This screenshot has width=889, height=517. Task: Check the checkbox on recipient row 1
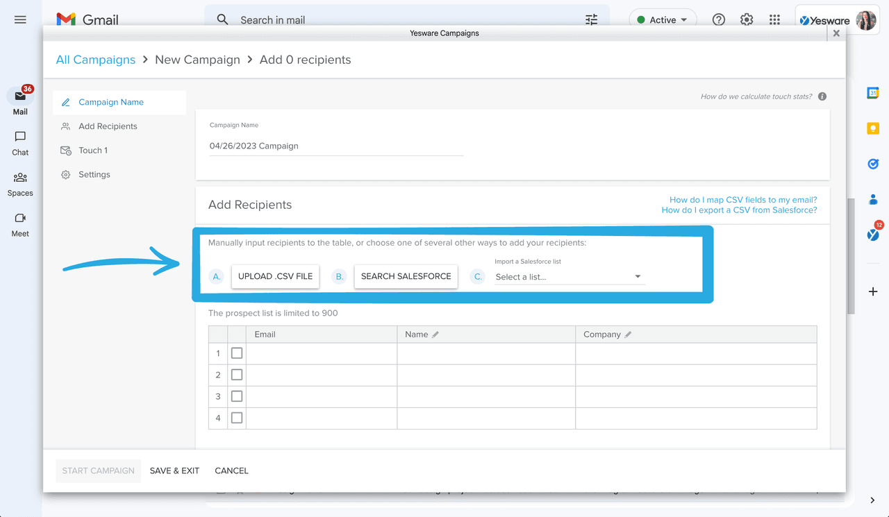(x=236, y=353)
